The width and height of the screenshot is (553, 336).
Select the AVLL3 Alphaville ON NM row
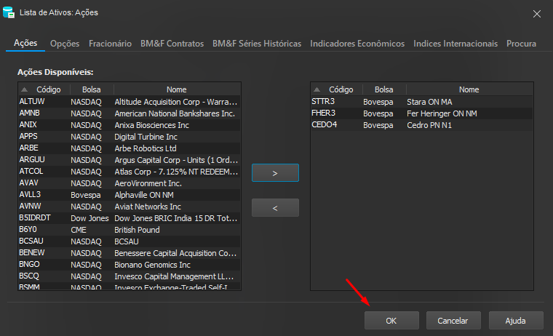(130, 195)
